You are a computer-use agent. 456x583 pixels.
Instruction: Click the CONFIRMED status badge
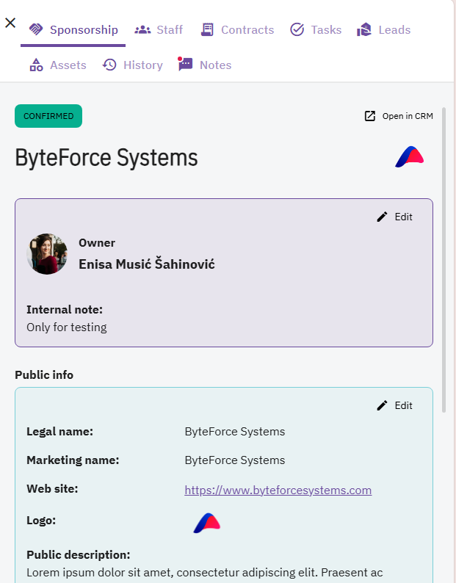[48, 116]
